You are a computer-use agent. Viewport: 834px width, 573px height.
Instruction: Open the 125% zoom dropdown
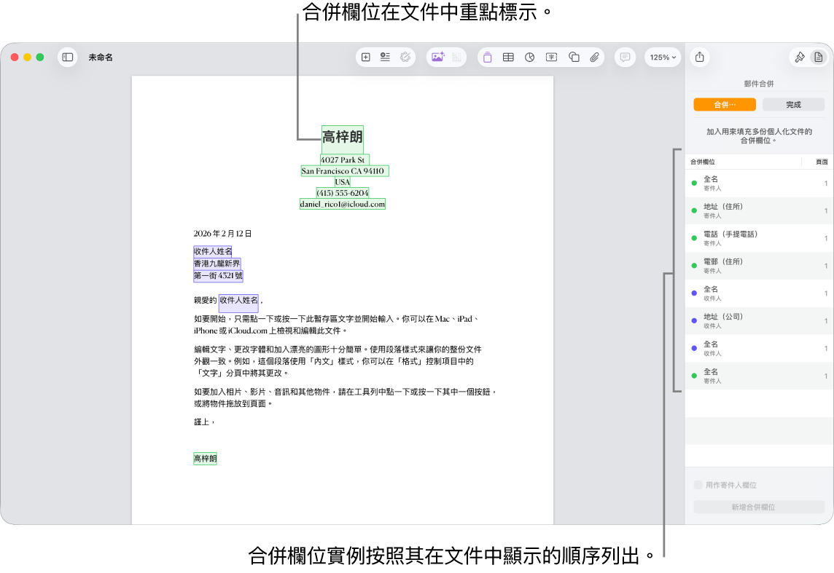point(663,58)
